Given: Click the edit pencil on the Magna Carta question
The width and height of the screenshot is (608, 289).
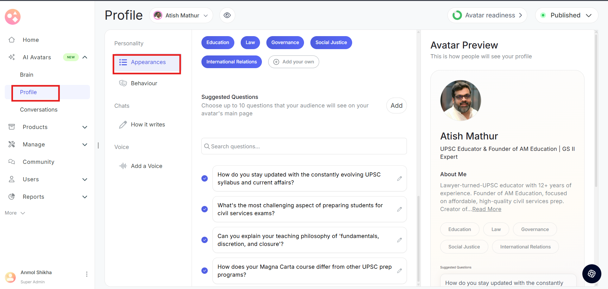Looking at the screenshot, I should [x=399, y=271].
